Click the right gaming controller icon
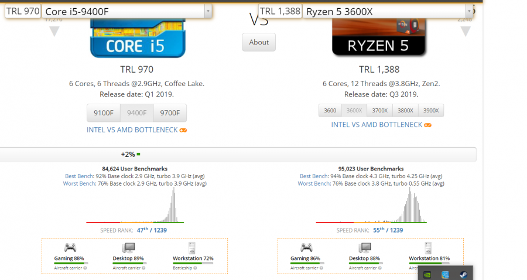 [306, 247]
